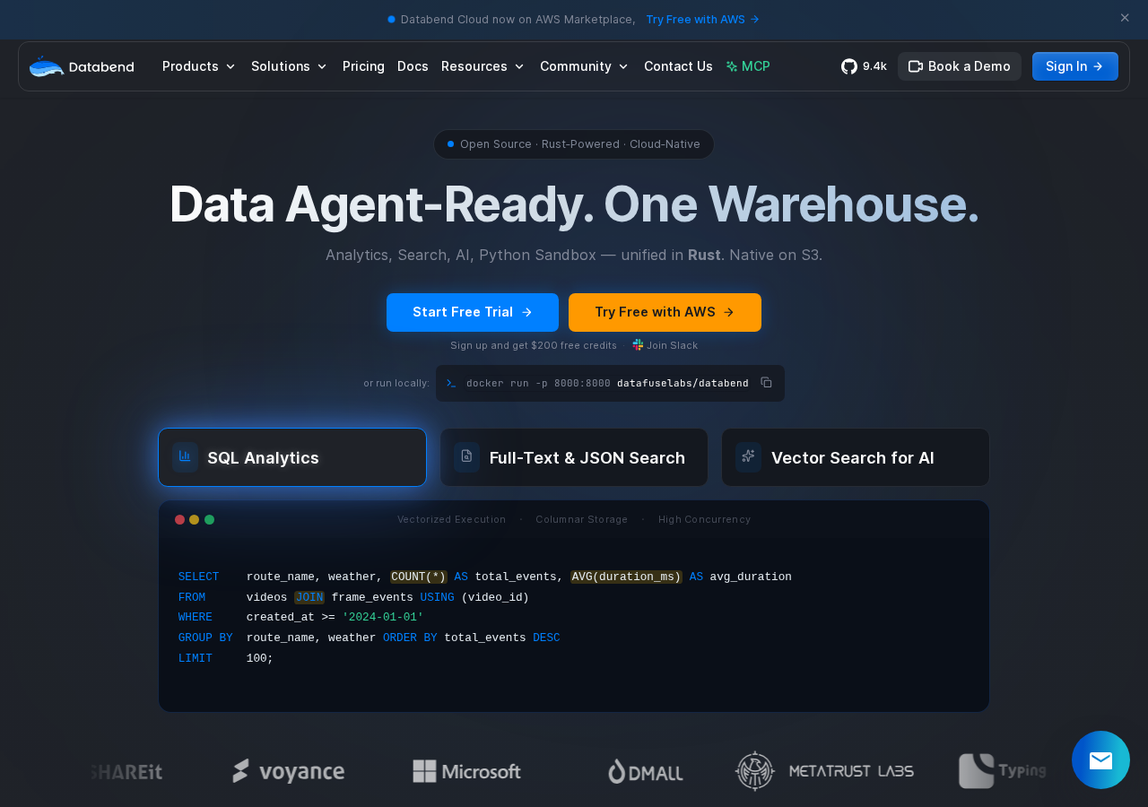Expand the Products dropdown menu
The height and width of the screenshot is (807, 1148).
tap(199, 66)
